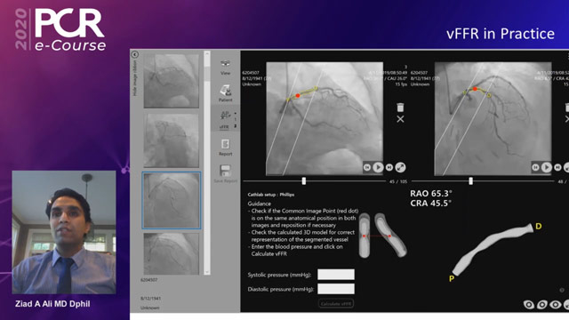
Task: Click the RAO 65.3° angle text
Action: [x=431, y=194]
